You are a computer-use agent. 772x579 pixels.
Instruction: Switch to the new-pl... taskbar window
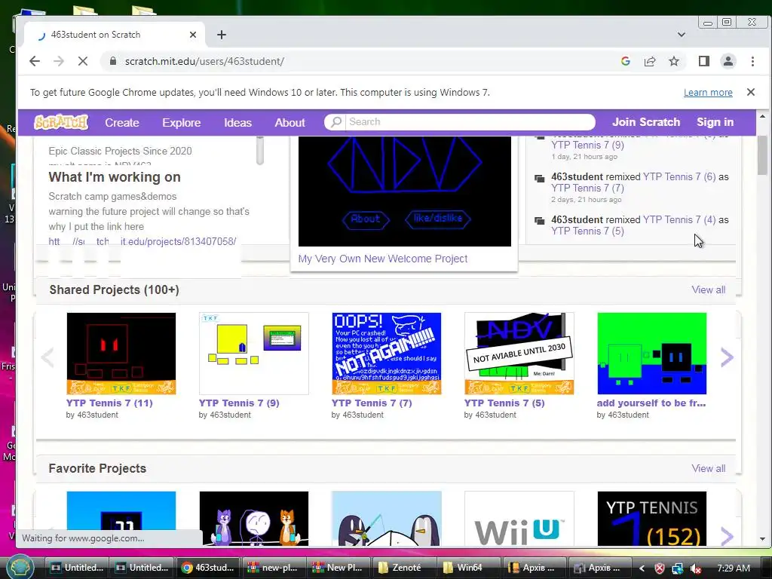coord(273,567)
